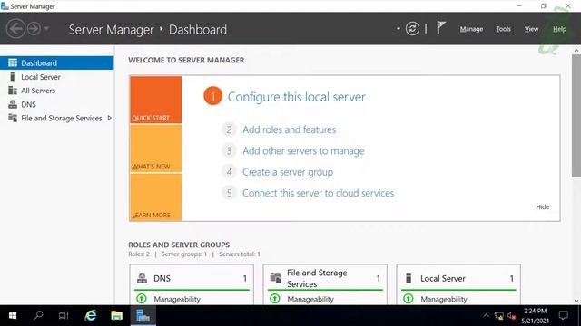581x326 pixels.
Task: Click Add other servers to manage
Action: (x=303, y=151)
